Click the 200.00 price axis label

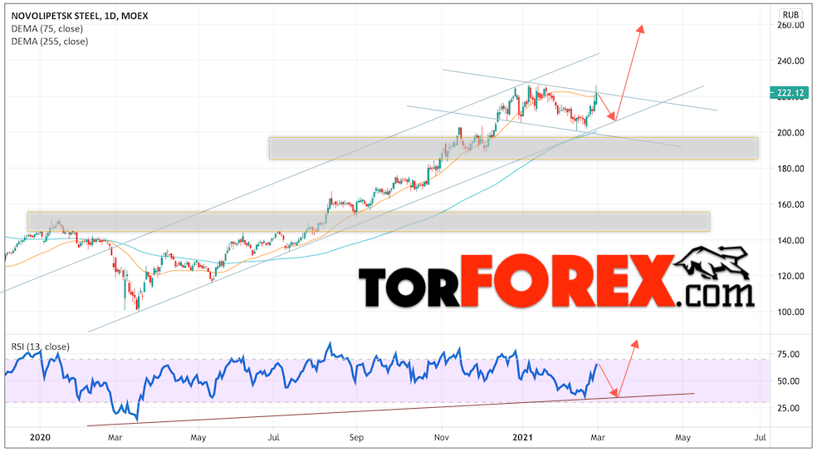point(790,132)
